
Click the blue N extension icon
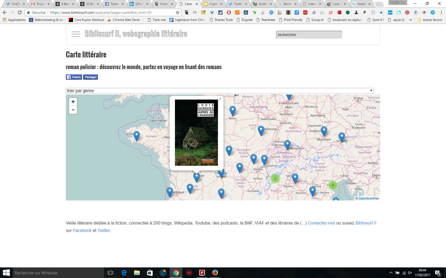(433, 12)
